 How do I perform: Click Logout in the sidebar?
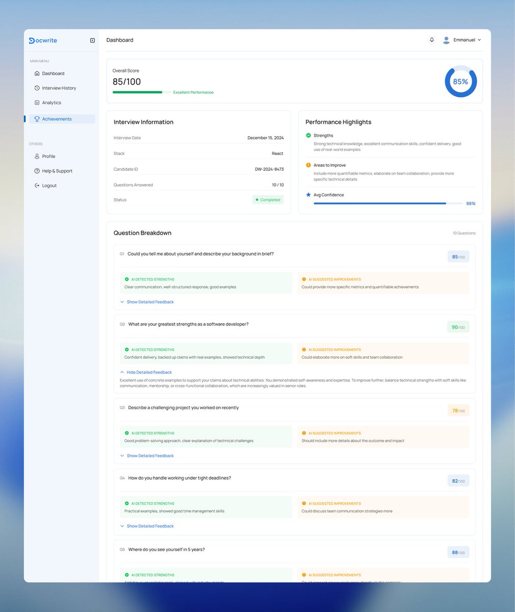point(62,186)
